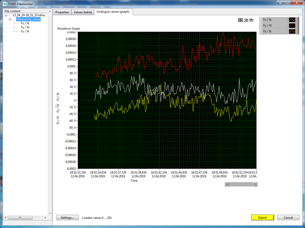Viewport: 305px width, 228px height.
Task: Collapse the 12_04_19-18_51_32.tdms file node
Action: pyautogui.click(x=6, y=15)
